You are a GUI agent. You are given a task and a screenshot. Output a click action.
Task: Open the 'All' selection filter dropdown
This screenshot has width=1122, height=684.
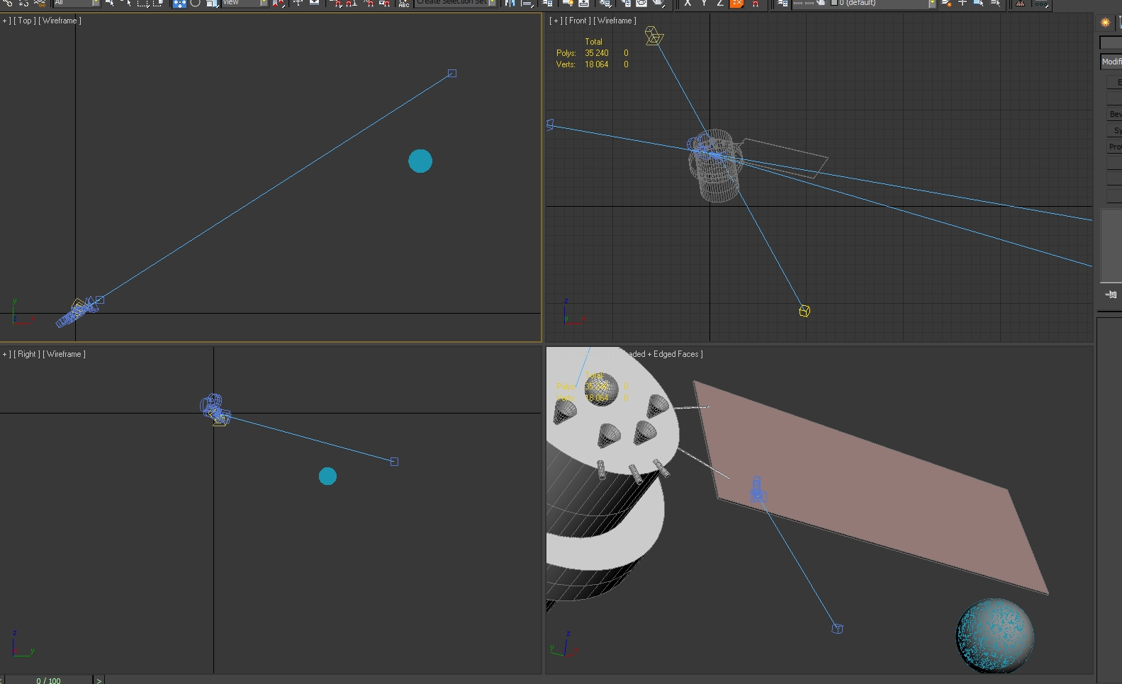click(77, 3)
